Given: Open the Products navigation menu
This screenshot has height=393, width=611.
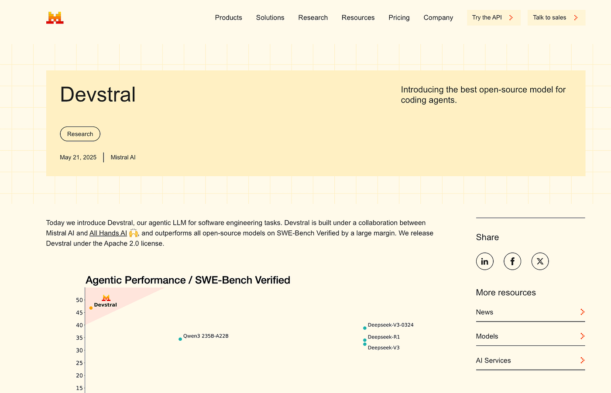Looking at the screenshot, I should [x=228, y=17].
